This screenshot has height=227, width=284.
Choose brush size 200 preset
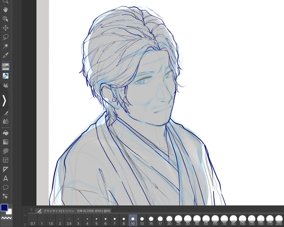coord(279,220)
